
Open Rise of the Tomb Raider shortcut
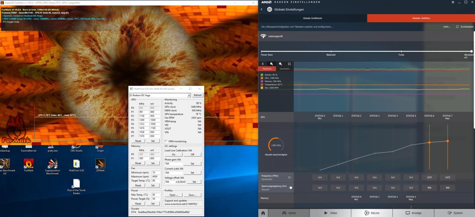(76, 187)
